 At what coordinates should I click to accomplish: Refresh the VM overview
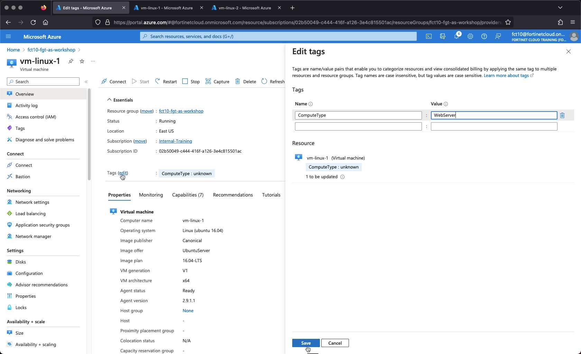[x=273, y=82]
